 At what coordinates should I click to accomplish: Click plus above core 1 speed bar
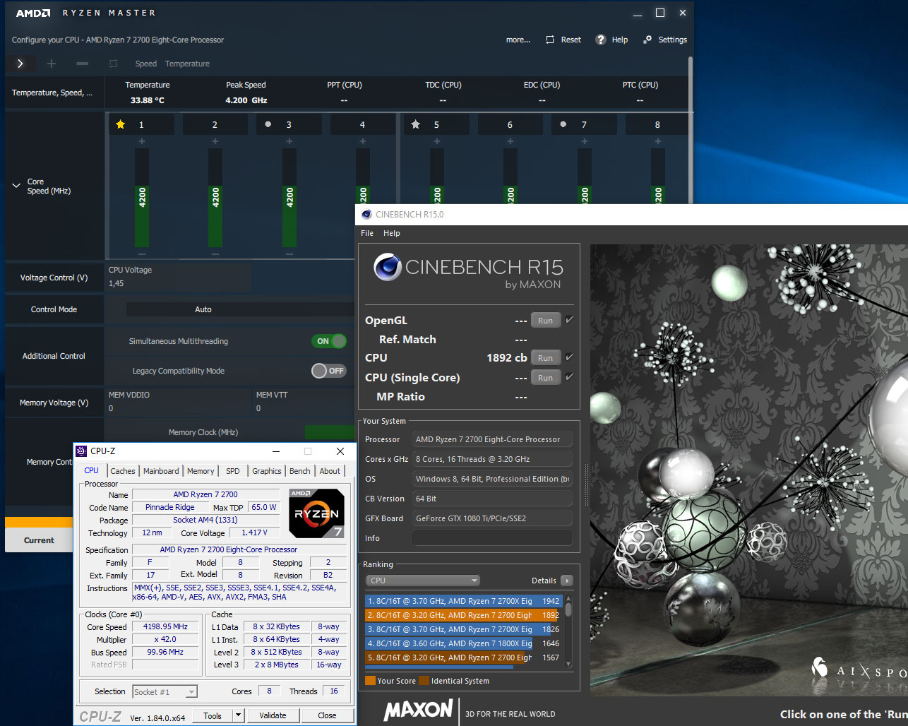(142, 141)
